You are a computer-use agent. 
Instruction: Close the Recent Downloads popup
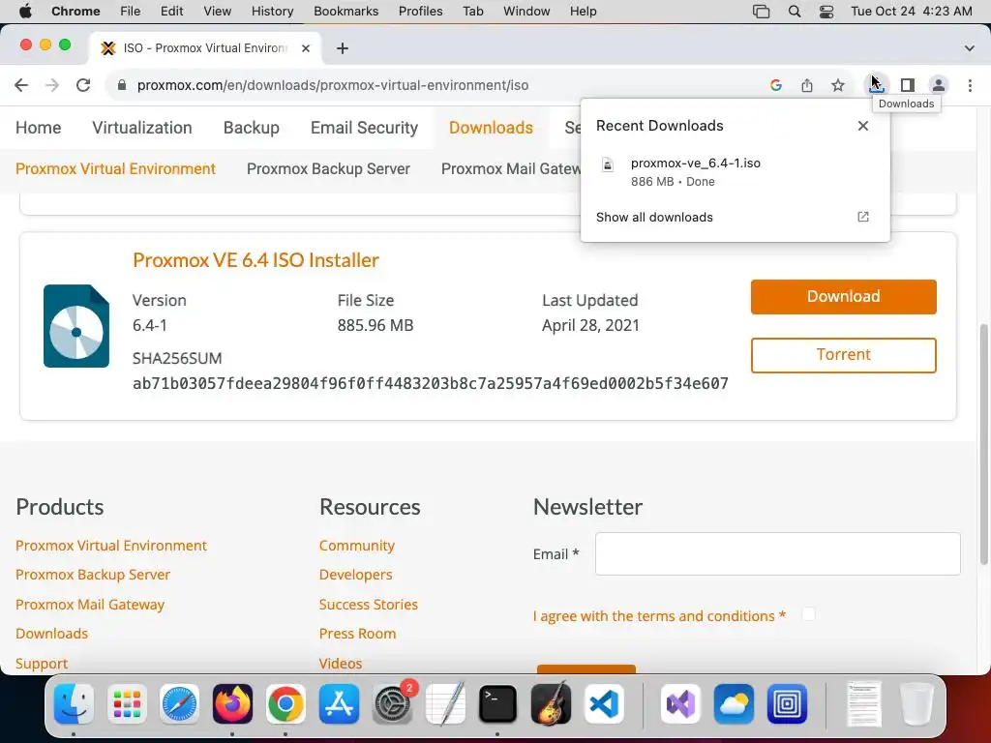(862, 126)
